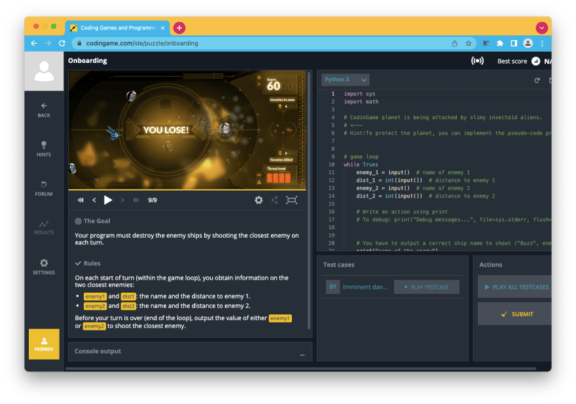The image size is (576, 404).
Task: Click the enemy1 variable tag in first bullet
Action: 95,297
